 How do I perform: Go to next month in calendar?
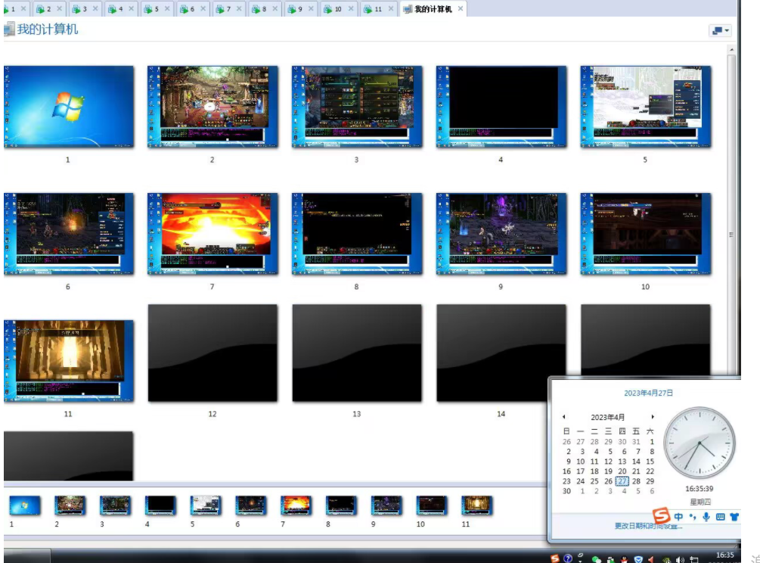pyautogui.click(x=653, y=417)
